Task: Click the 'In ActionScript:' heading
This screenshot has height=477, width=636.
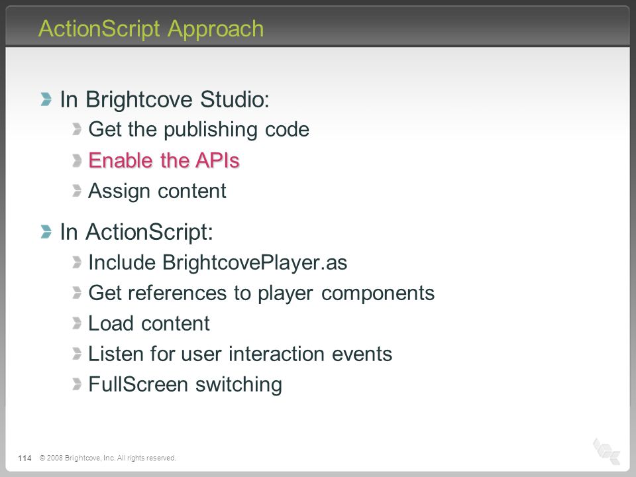Action: [136, 232]
